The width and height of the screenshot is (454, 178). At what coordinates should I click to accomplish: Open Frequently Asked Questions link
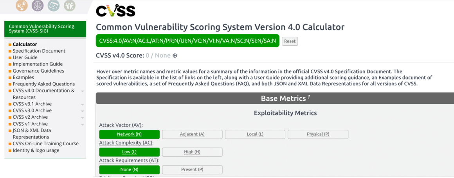click(x=44, y=84)
